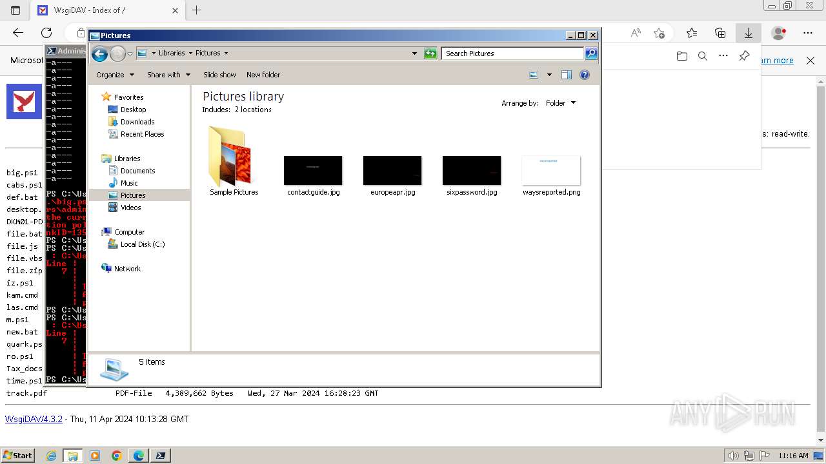Open new browser tab
Image resolution: width=826 pixels, height=464 pixels.
pos(197,10)
